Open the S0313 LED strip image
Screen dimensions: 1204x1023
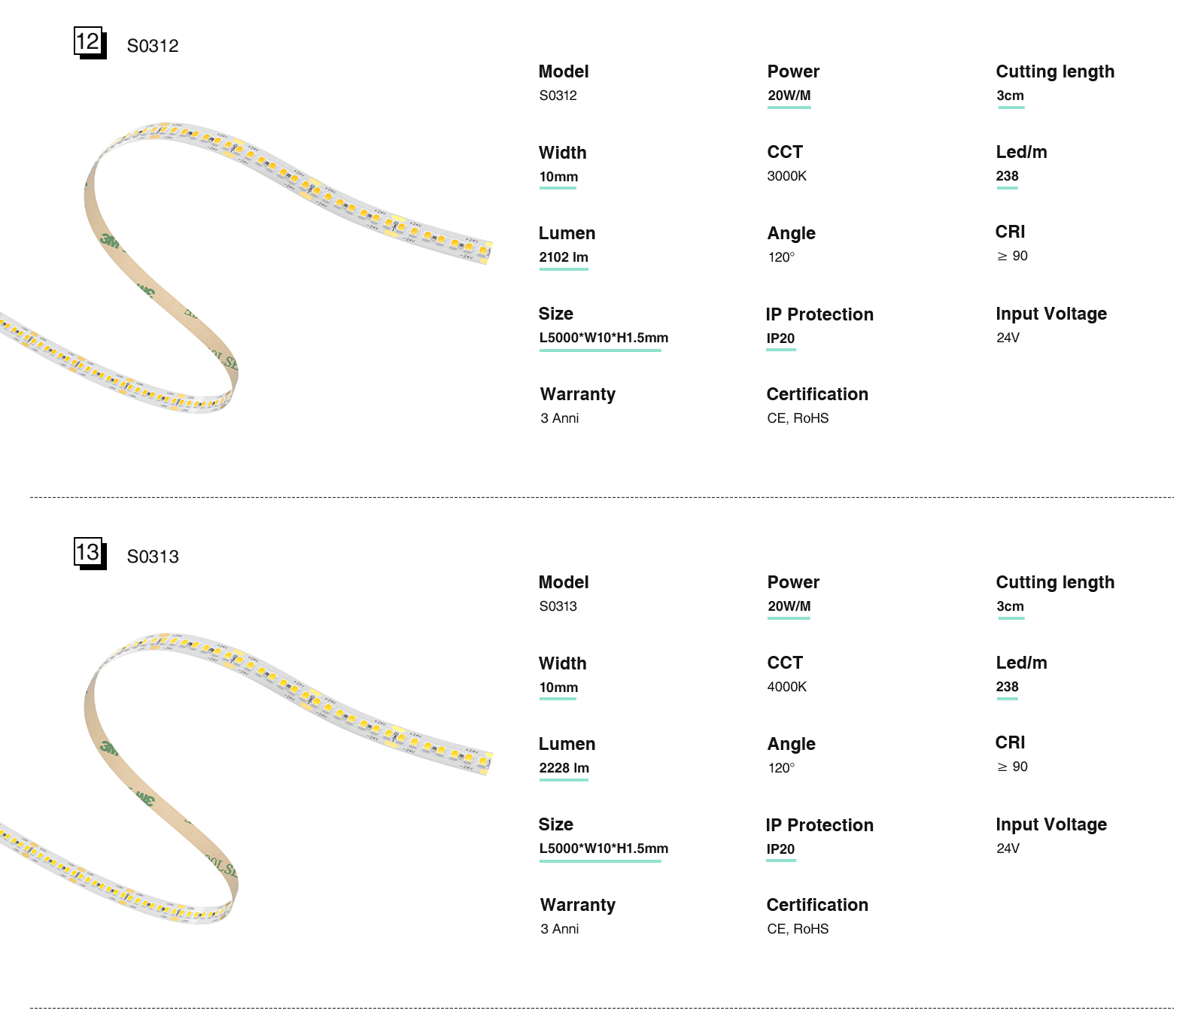tap(248, 775)
